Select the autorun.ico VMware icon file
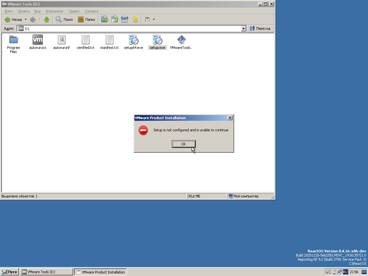 [x=38, y=40]
